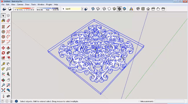
Task: Switch to Shaded face style
Action: (x=114, y=9)
